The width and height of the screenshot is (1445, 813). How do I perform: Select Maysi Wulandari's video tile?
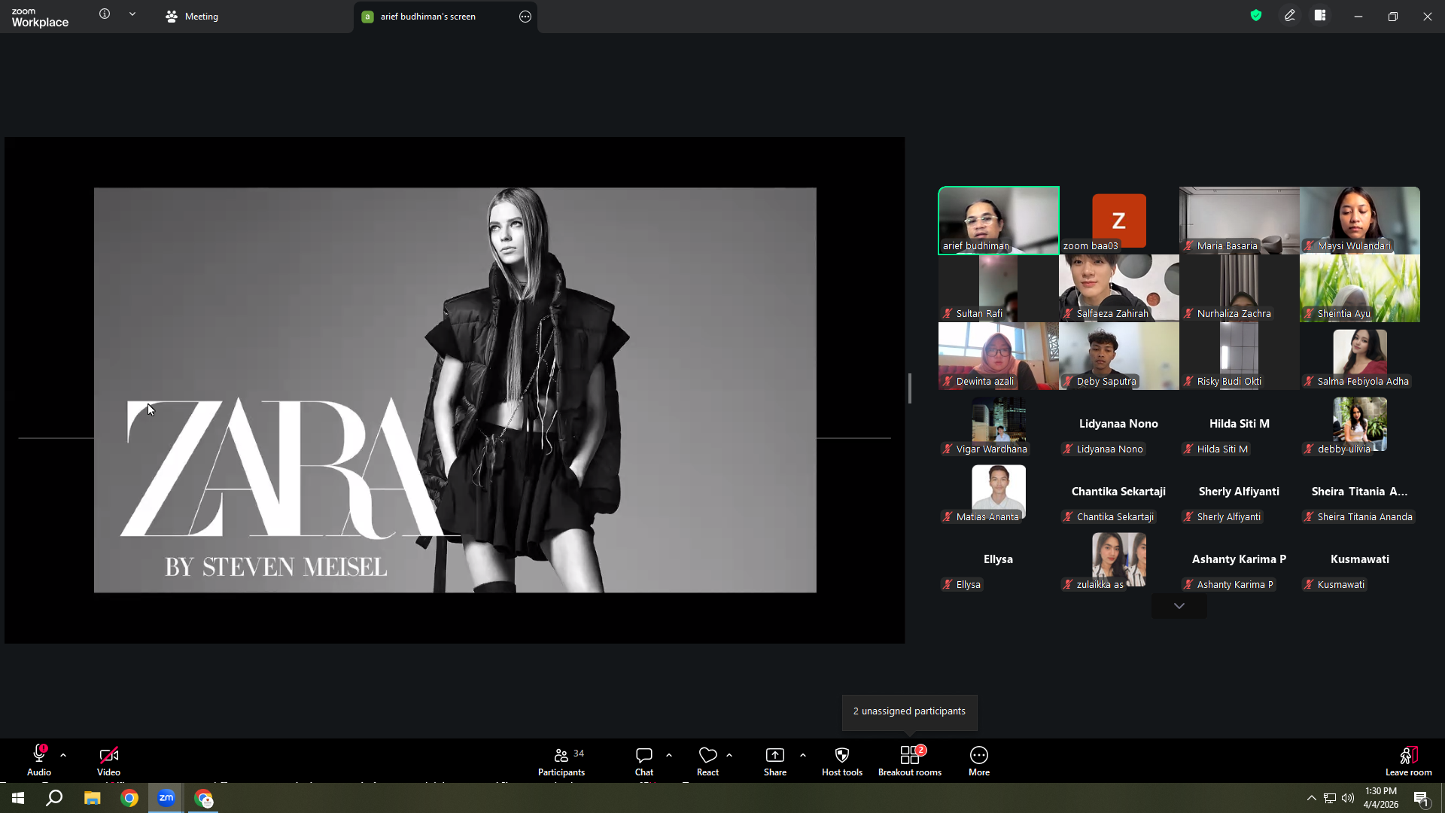pos(1360,221)
